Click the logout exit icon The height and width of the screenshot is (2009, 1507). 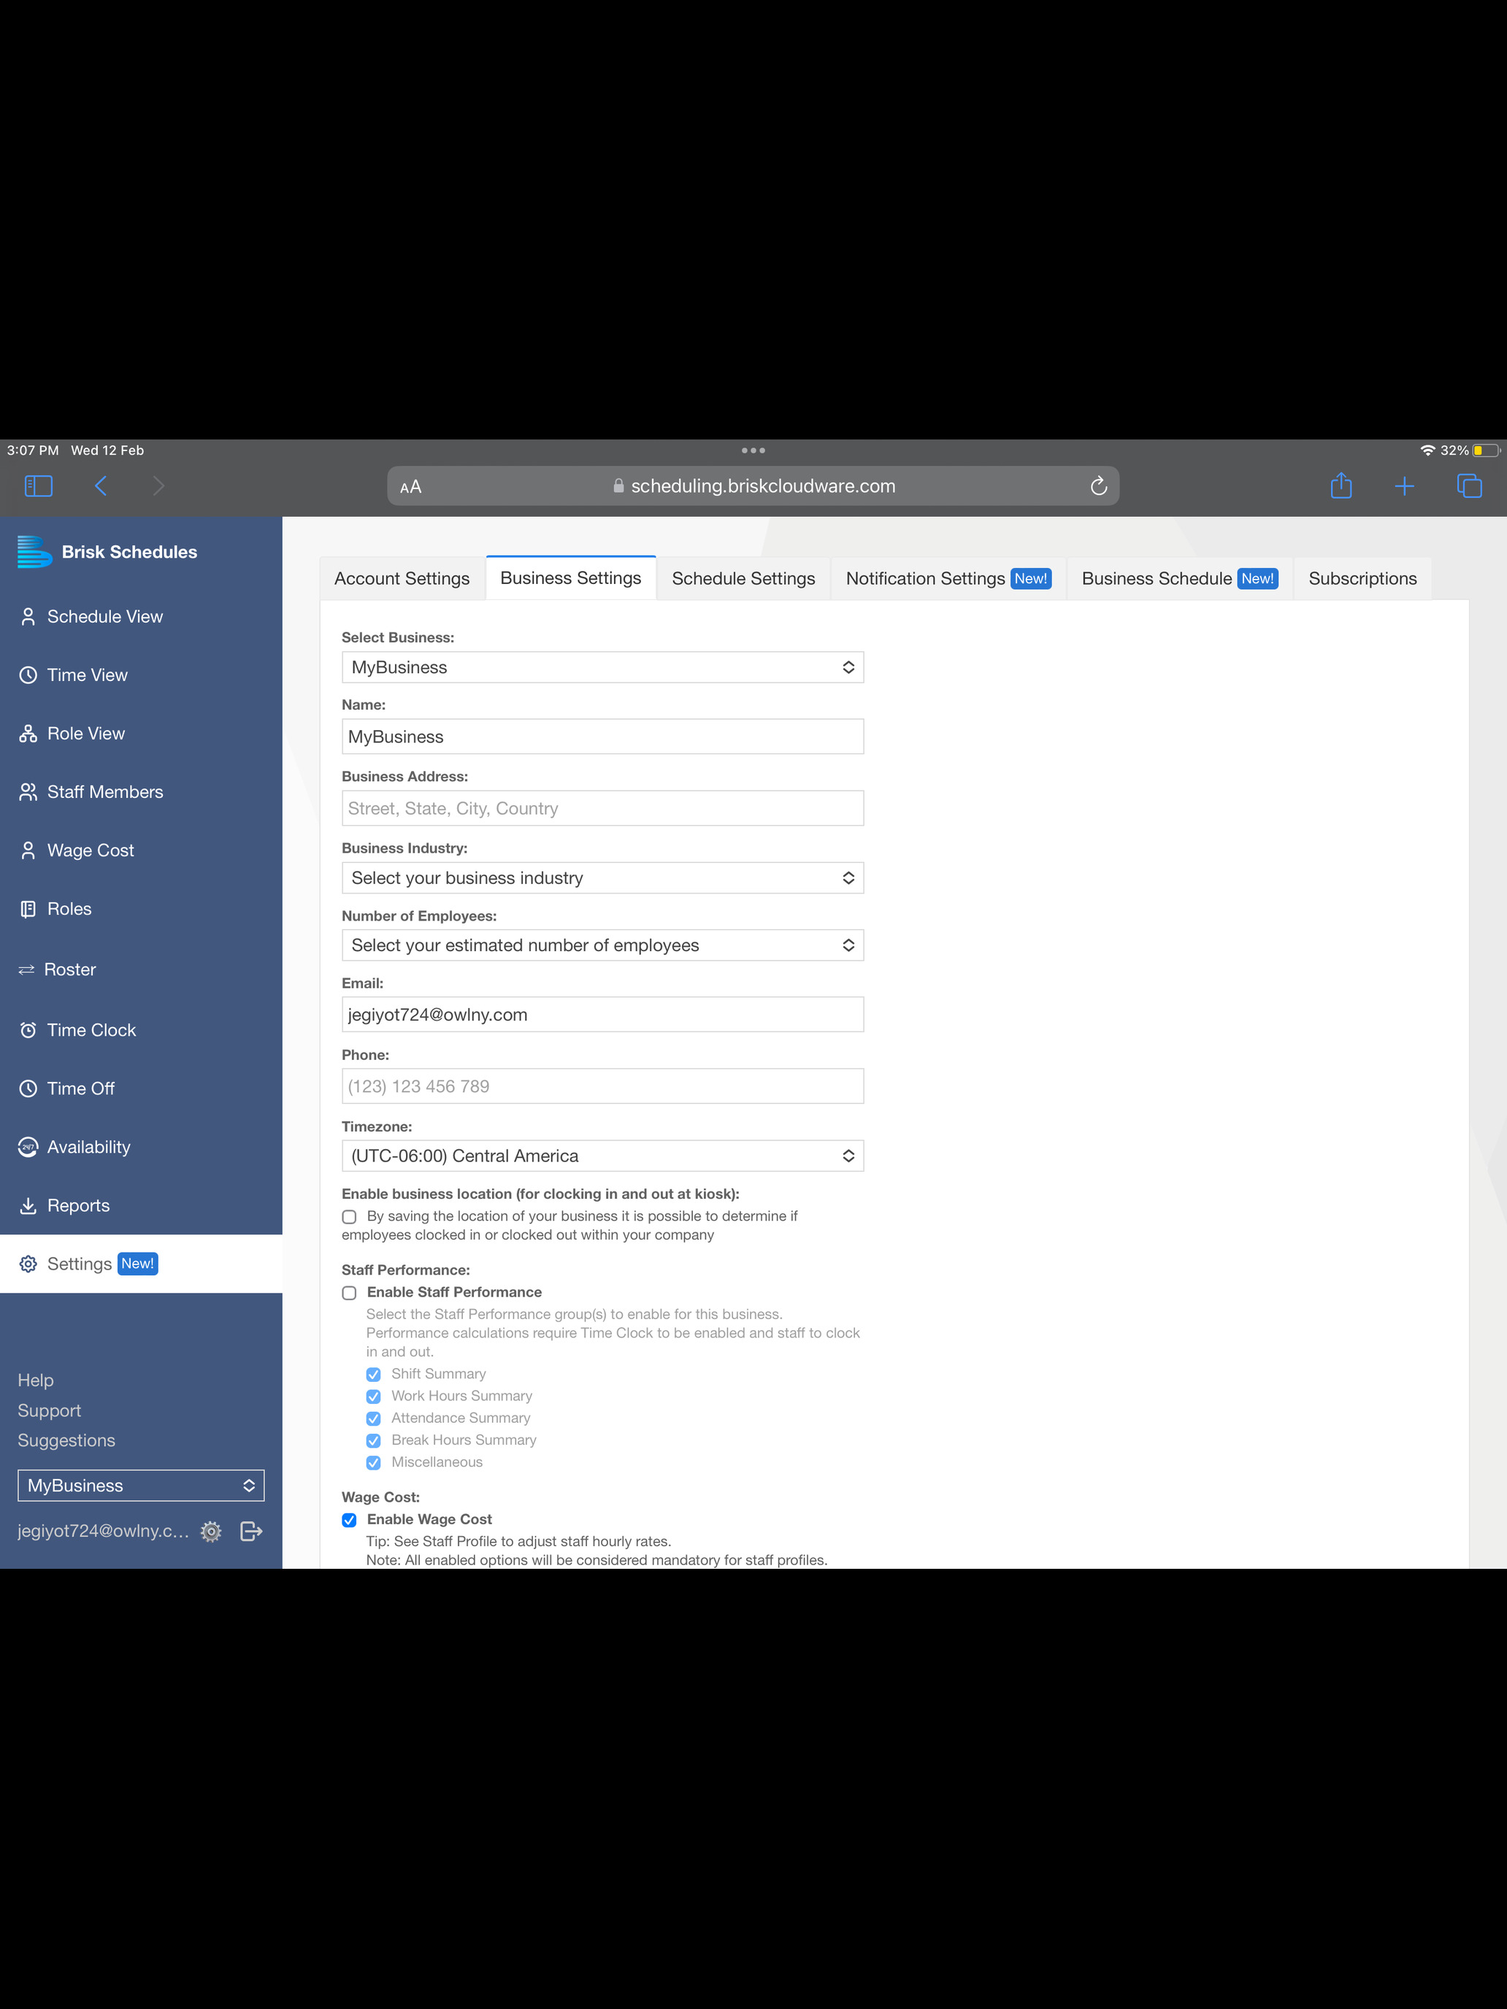click(250, 1532)
